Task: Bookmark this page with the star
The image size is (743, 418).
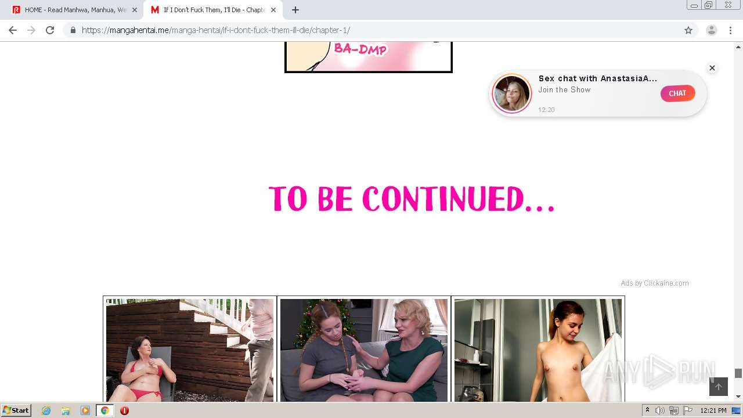Action: tap(688, 30)
